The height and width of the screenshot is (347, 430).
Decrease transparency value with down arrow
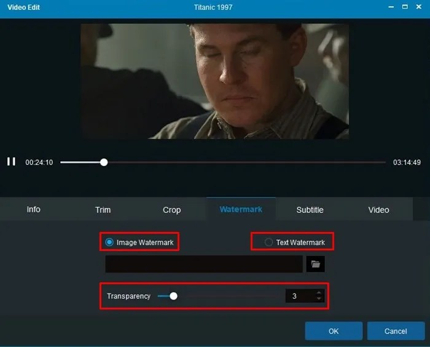click(x=319, y=298)
